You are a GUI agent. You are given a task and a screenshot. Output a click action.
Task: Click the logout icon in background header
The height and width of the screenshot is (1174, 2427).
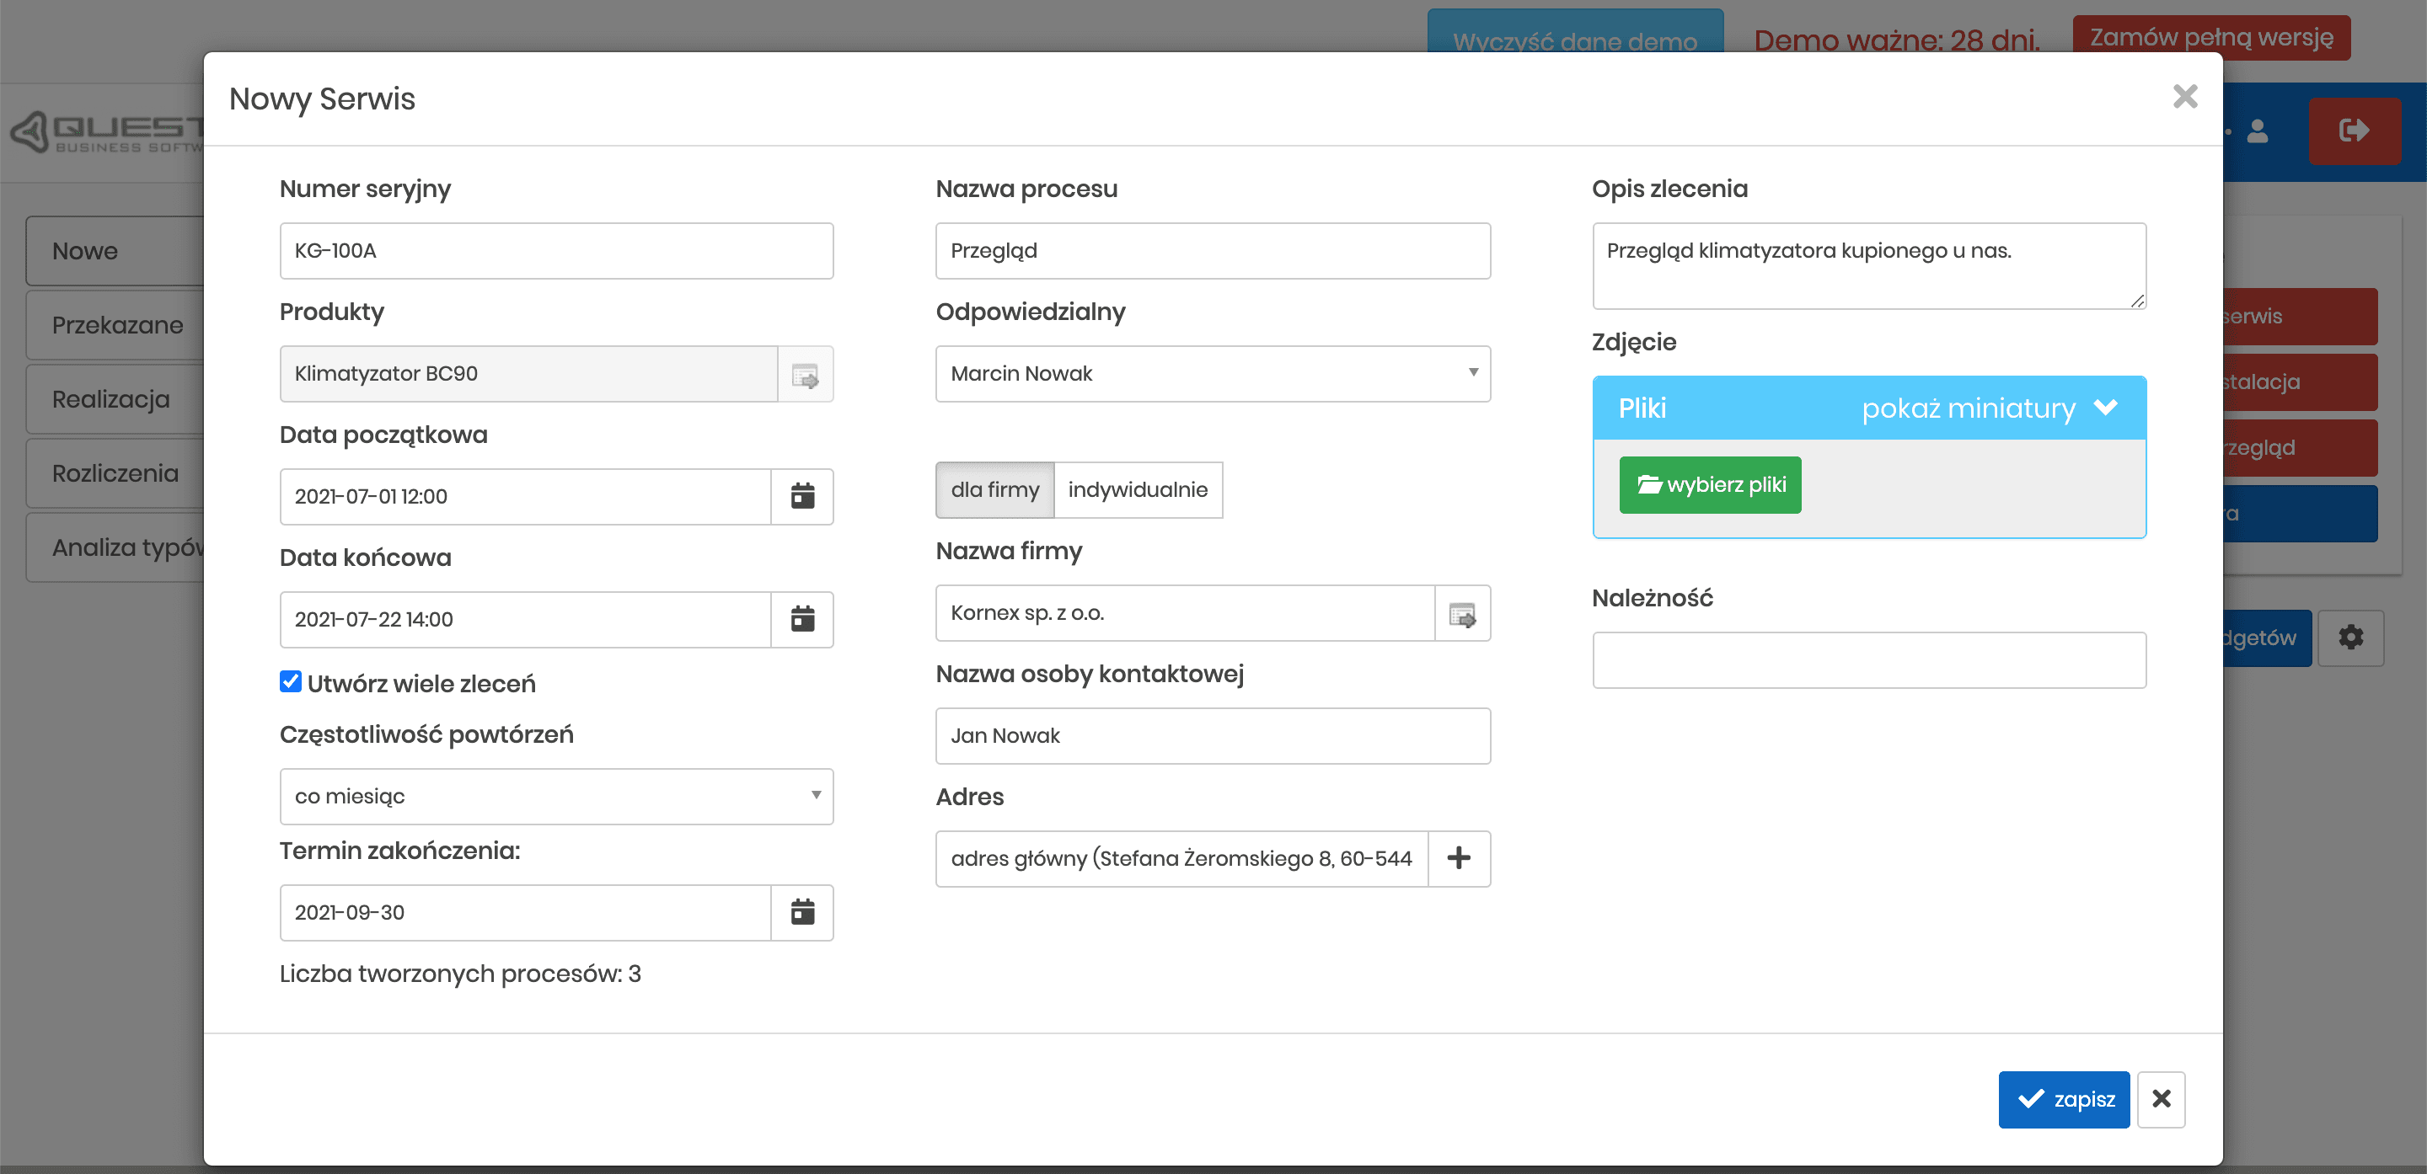click(x=2355, y=131)
